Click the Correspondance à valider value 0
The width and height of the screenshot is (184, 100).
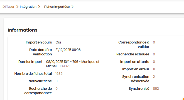click(x=154, y=42)
